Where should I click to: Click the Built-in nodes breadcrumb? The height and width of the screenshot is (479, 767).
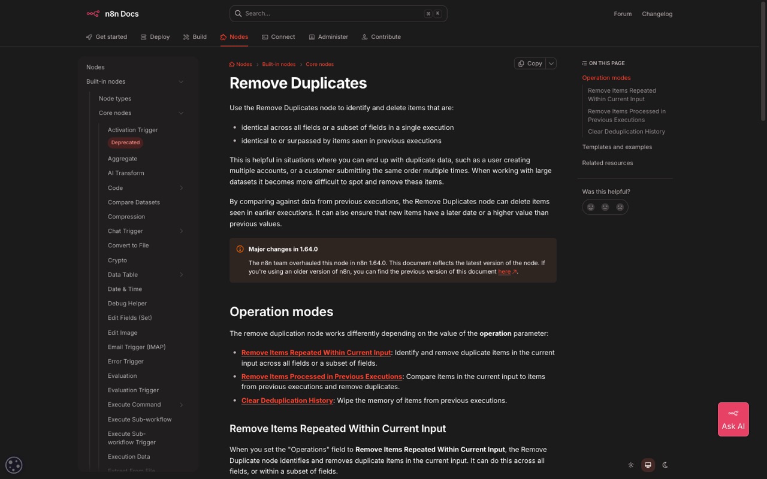(279, 64)
